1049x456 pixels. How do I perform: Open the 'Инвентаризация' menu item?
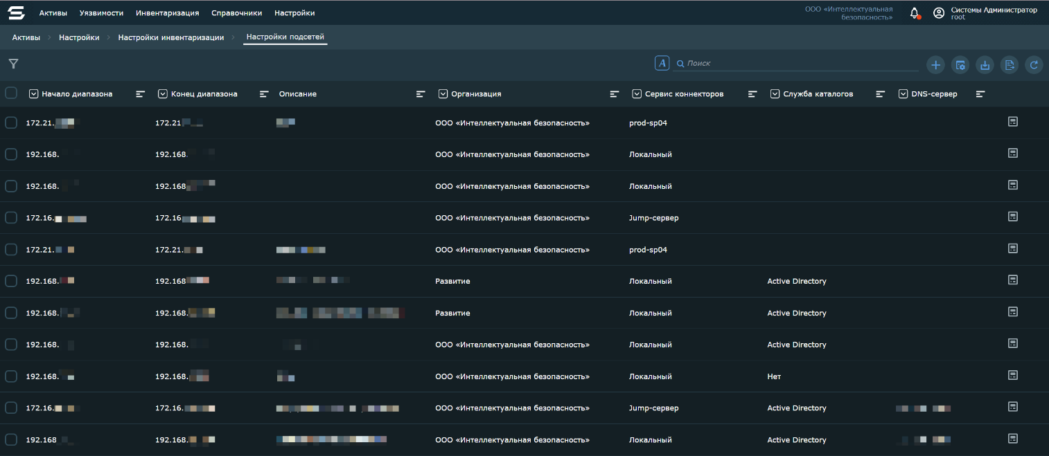coord(167,13)
